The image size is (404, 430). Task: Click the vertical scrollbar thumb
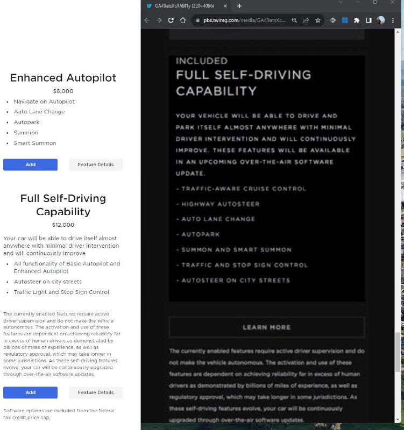pos(398,352)
